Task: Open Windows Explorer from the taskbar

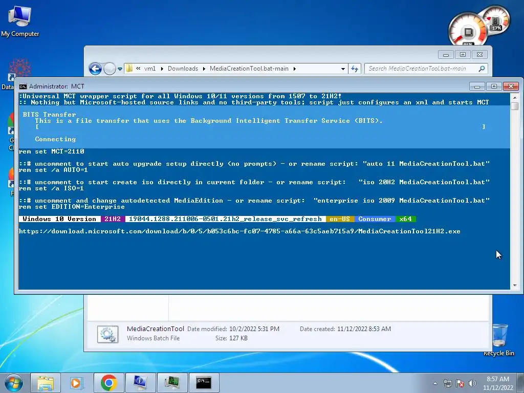Action: tap(46, 383)
